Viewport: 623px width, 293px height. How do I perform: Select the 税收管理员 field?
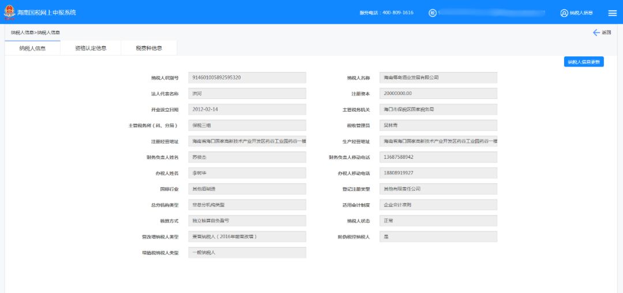click(x=438, y=125)
